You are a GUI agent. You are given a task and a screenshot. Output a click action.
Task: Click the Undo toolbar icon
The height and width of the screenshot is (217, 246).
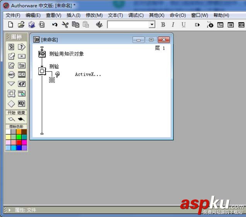click(x=55, y=25)
